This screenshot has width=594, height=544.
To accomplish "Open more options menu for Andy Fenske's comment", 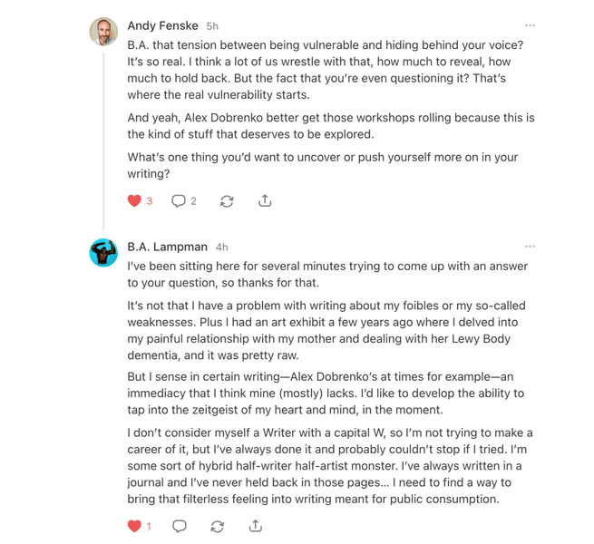I will 530,25.
